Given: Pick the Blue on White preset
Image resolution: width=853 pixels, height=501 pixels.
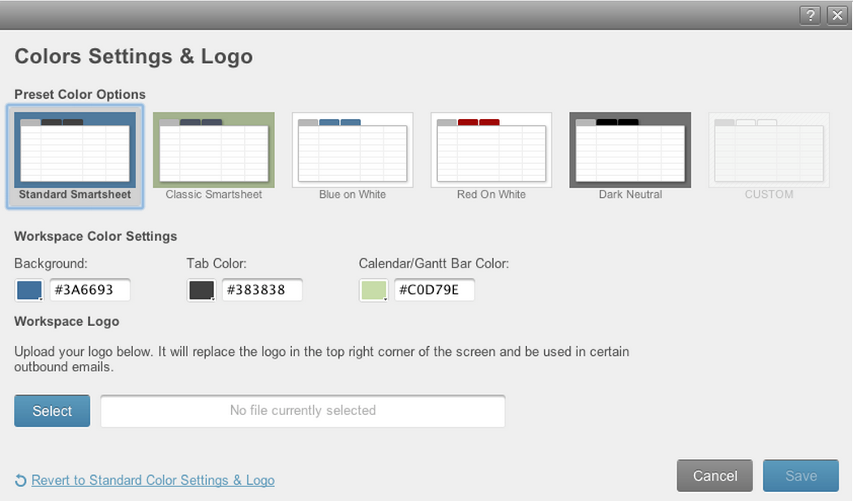Looking at the screenshot, I should click(353, 156).
